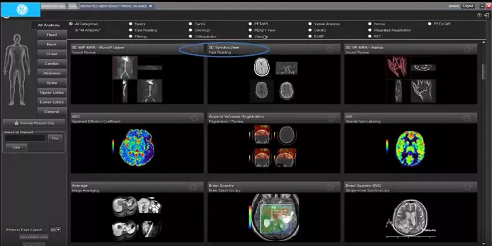Favorite the 3D SynchroView protocol star
The width and height of the screenshot is (492, 246).
click(330, 49)
